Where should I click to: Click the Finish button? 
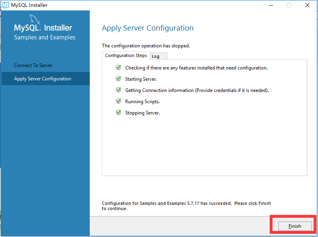(x=294, y=226)
